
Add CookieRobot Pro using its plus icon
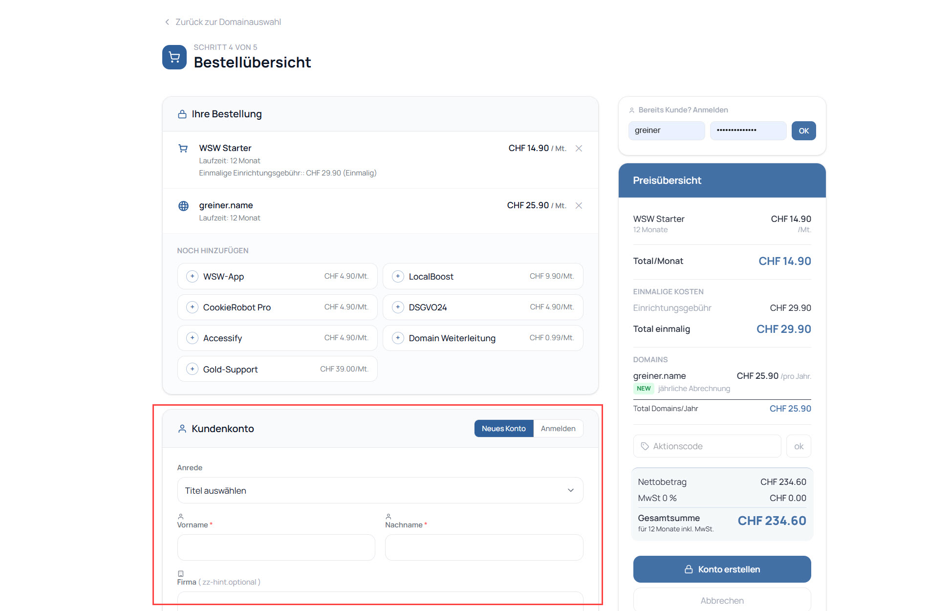(193, 307)
